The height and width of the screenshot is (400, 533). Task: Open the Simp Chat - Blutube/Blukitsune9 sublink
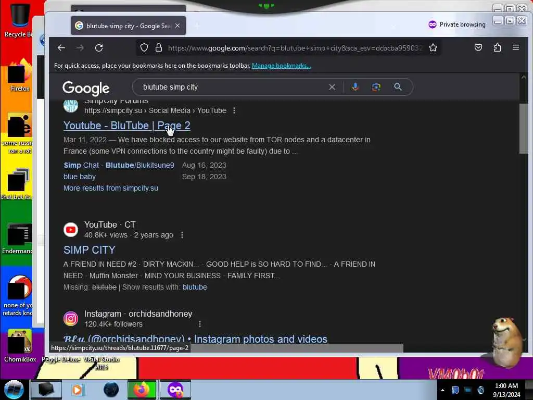point(119,165)
